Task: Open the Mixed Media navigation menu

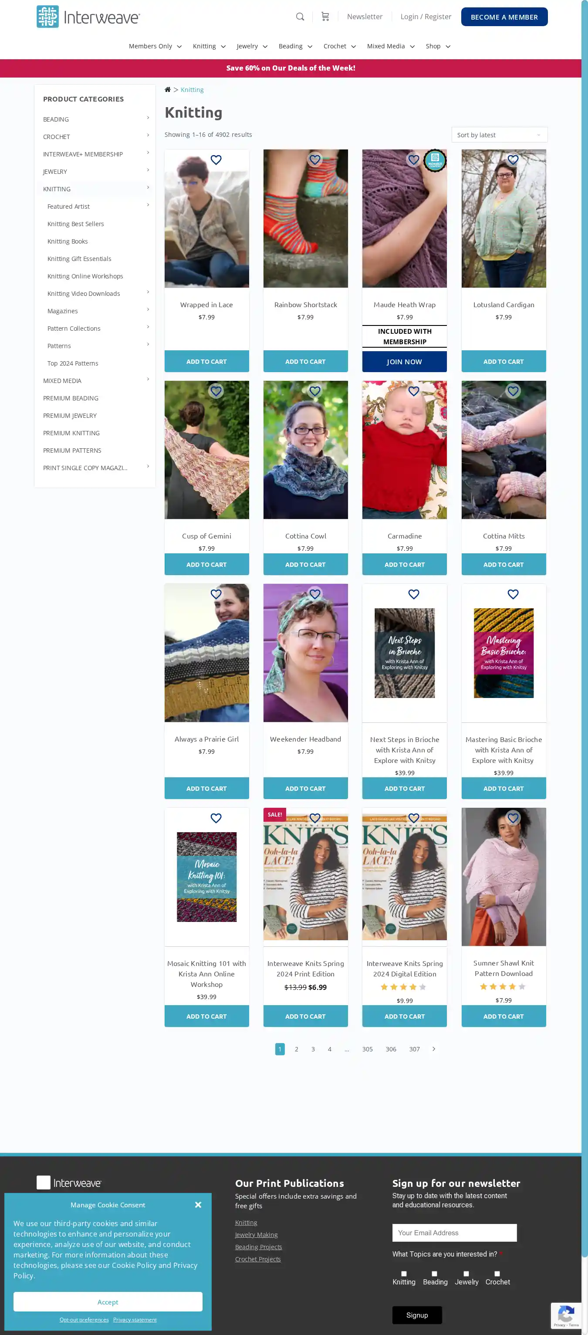Action: tap(391, 46)
